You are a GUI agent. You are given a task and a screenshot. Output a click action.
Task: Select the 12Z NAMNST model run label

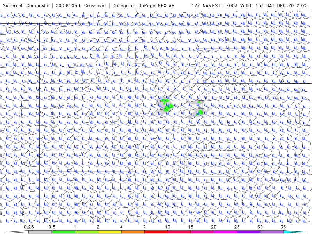[206, 5]
